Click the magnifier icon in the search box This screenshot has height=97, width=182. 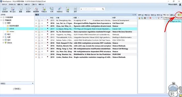coord(103,9)
